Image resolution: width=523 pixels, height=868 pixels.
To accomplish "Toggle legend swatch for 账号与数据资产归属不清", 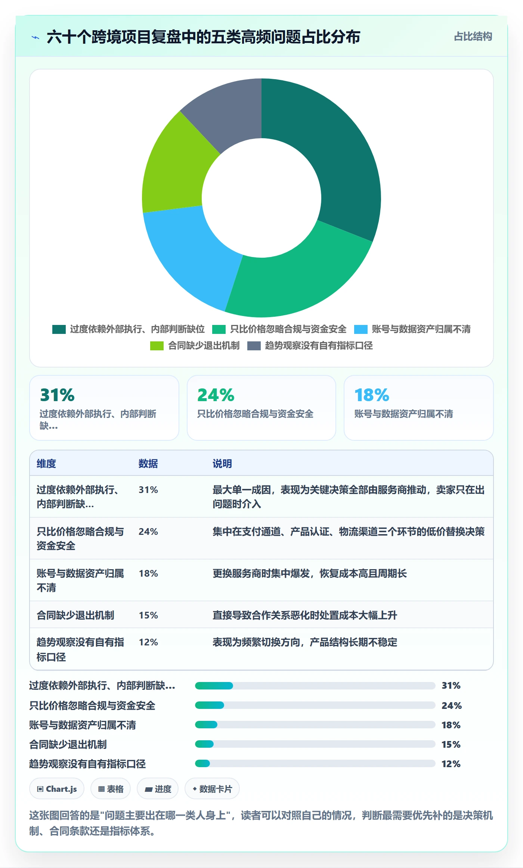I will pyautogui.click(x=361, y=329).
